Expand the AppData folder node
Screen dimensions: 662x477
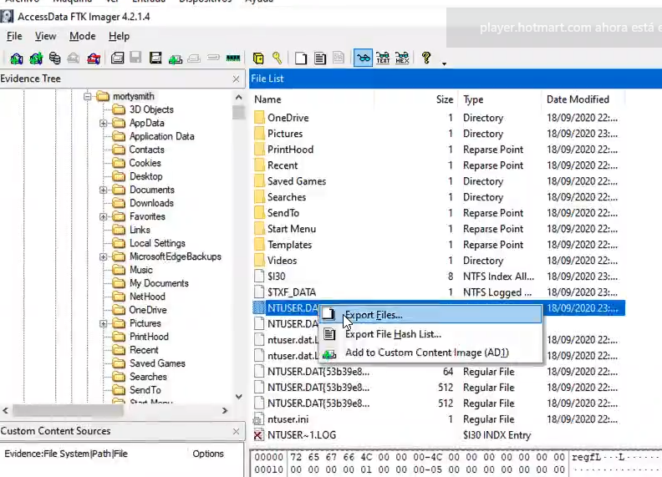point(103,124)
